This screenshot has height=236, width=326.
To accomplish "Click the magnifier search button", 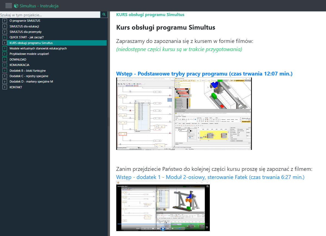I will [104, 15].
